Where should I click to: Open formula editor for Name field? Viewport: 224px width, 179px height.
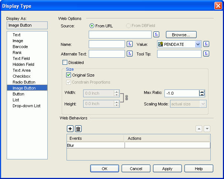coord(130,44)
